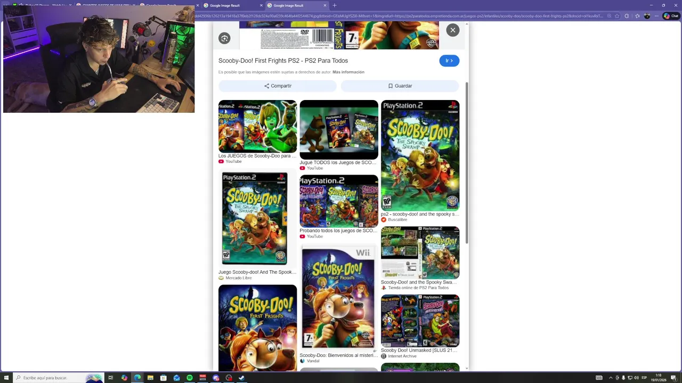Open File Explorer on the taskbar

tap(150, 378)
